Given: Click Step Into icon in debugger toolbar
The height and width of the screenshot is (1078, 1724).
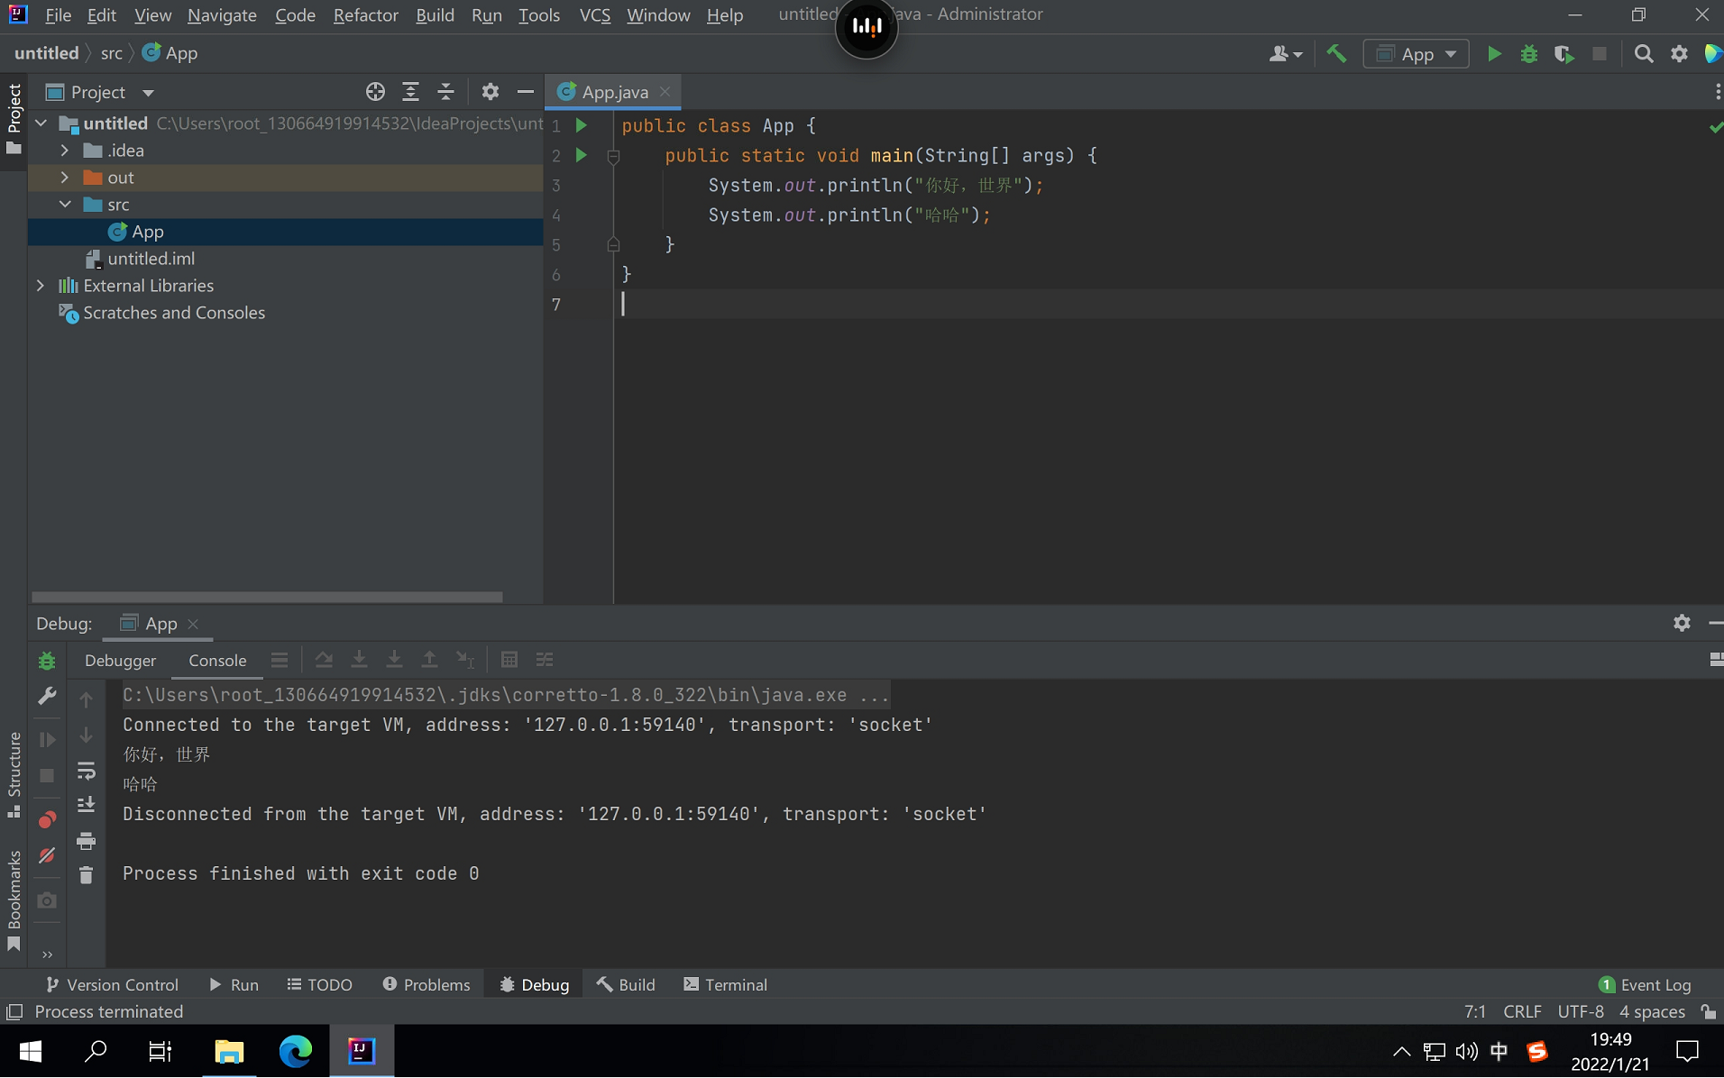Looking at the screenshot, I should [359, 660].
